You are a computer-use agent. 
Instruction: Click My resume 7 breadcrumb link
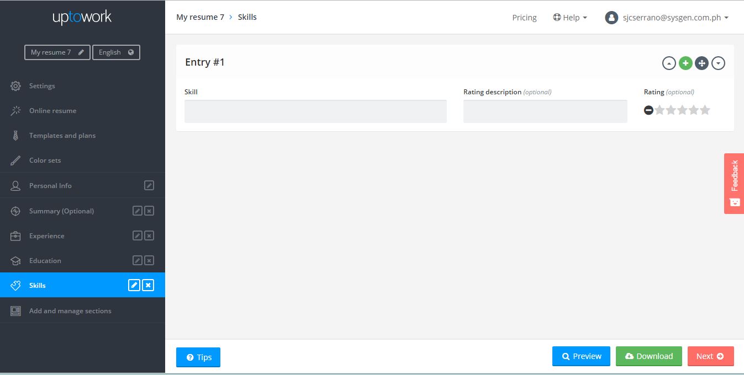pyautogui.click(x=200, y=17)
